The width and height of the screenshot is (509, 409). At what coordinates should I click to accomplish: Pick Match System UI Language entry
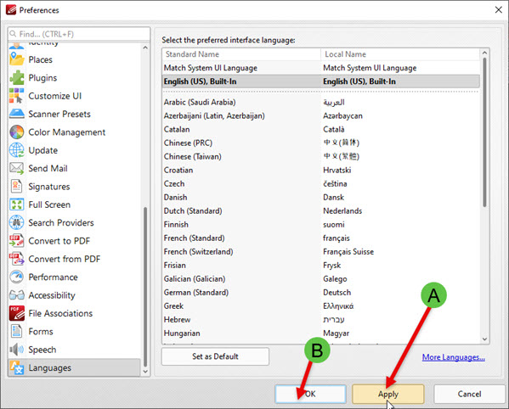tap(320, 68)
